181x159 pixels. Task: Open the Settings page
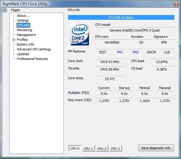tap(23, 20)
